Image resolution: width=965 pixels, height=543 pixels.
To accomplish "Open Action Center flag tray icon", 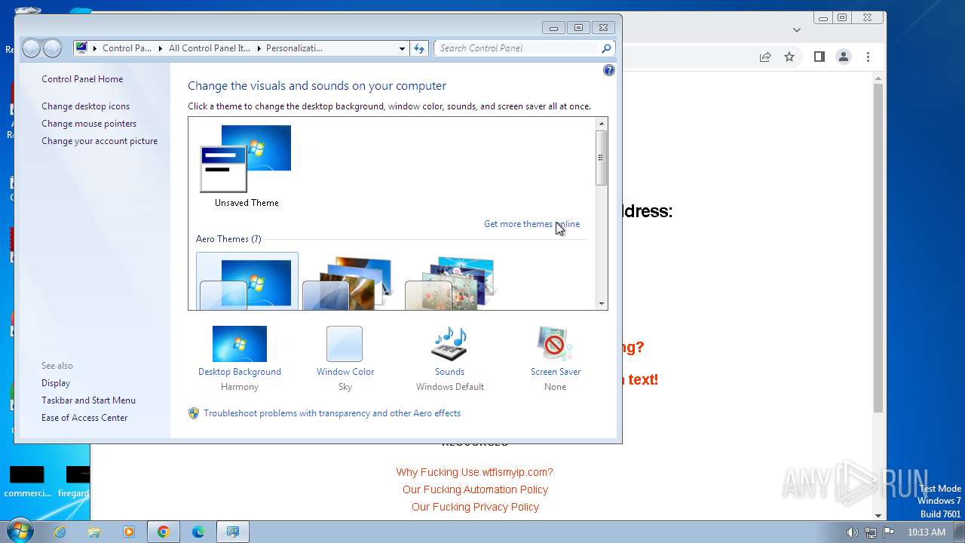I will pos(889,532).
